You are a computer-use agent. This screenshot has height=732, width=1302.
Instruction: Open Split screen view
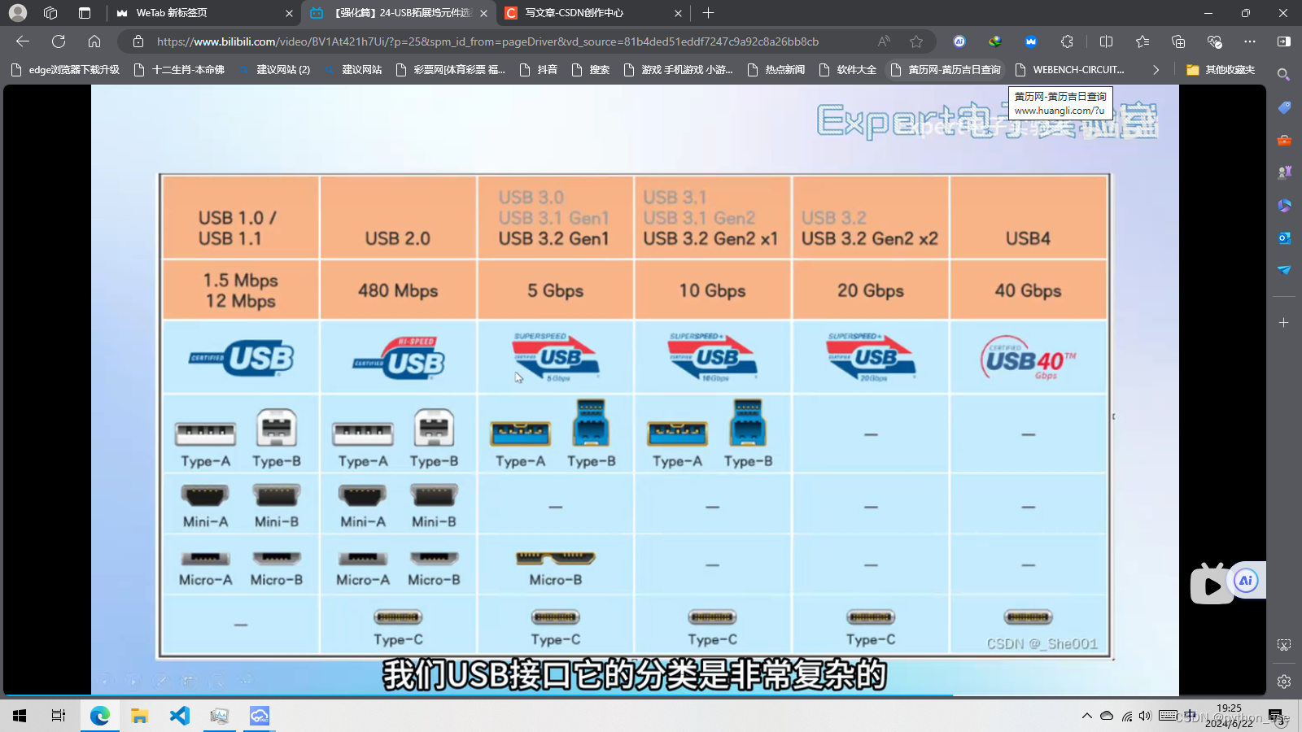pos(1106,41)
